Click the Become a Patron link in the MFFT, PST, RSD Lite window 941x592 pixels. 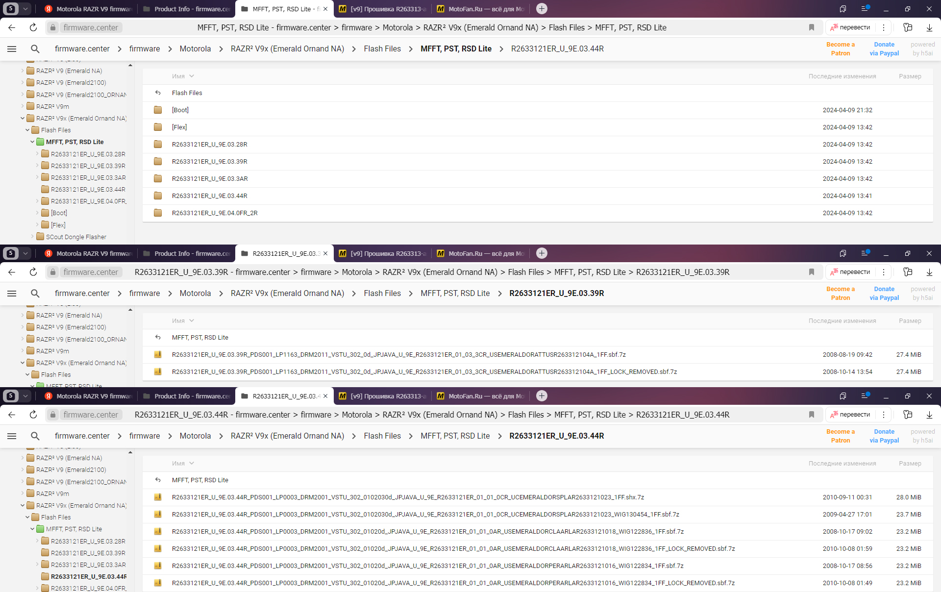click(840, 49)
